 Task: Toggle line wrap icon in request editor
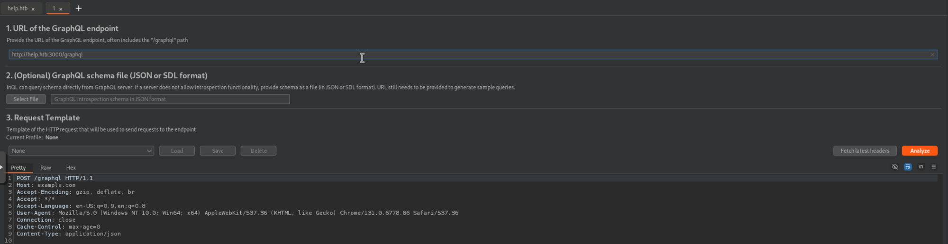coord(908,167)
